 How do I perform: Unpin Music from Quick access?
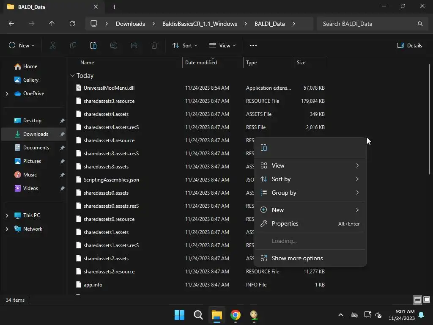63,175
